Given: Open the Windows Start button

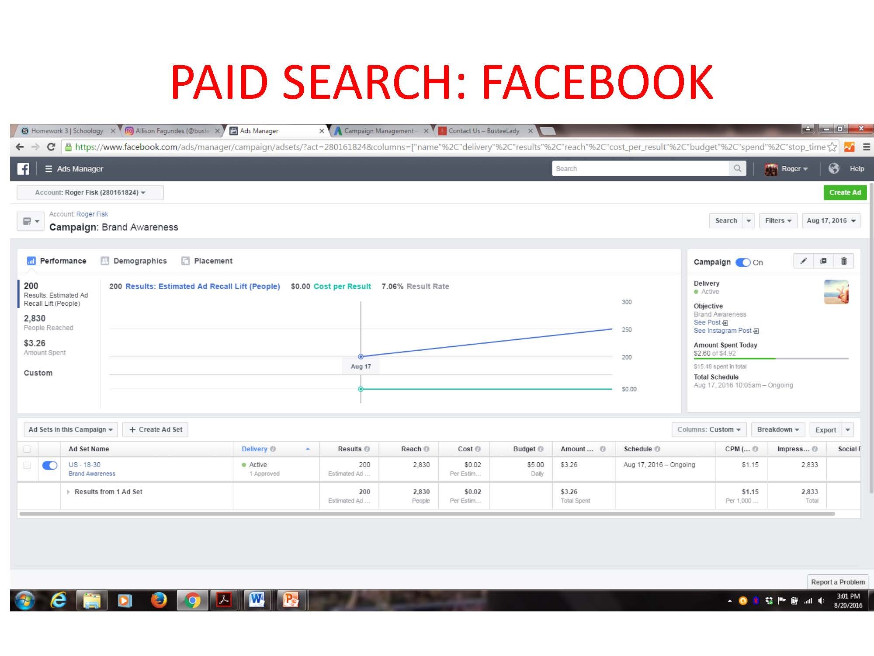Looking at the screenshot, I should (25, 600).
